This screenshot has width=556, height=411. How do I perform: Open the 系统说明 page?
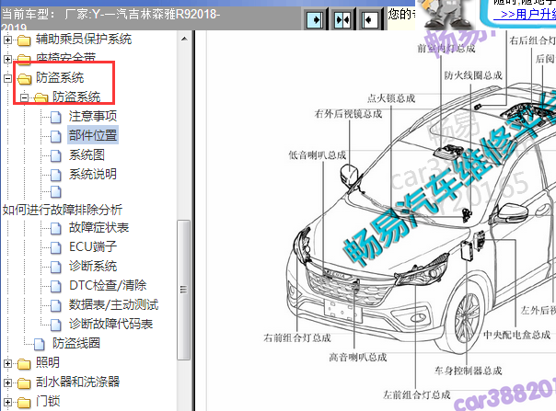[x=93, y=174]
